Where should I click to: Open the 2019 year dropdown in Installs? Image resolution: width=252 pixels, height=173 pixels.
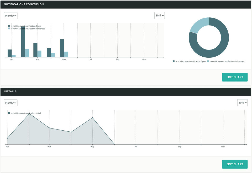click(242, 102)
